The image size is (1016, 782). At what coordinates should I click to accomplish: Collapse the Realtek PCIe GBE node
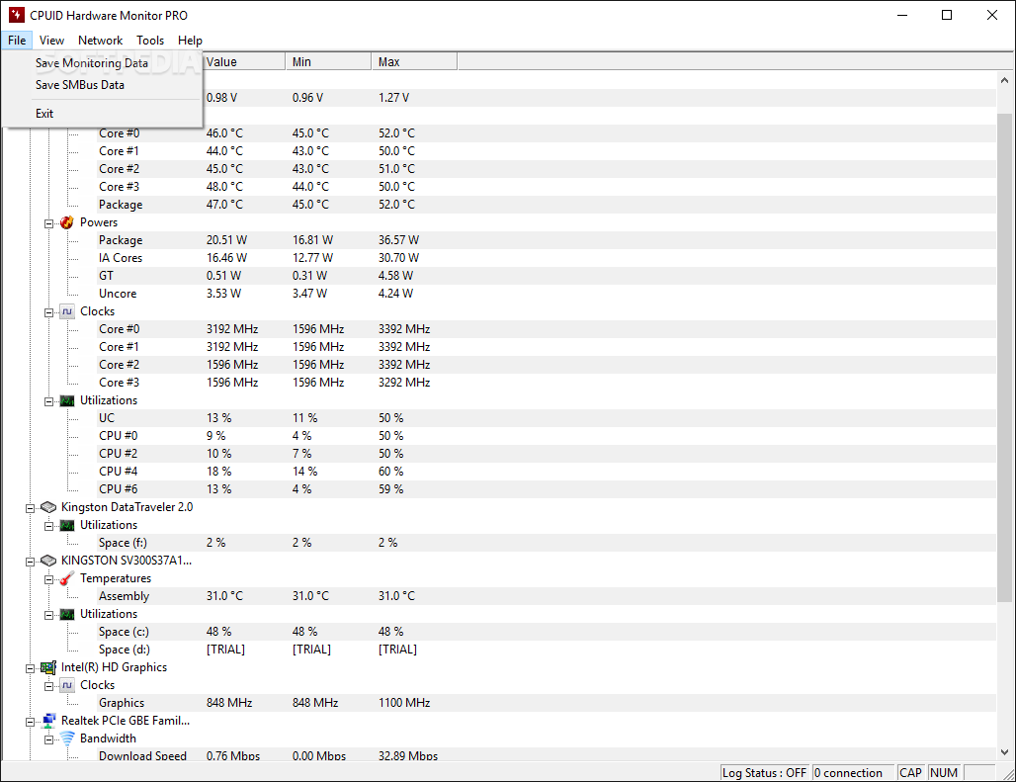pyautogui.click(x=30, y=722)
